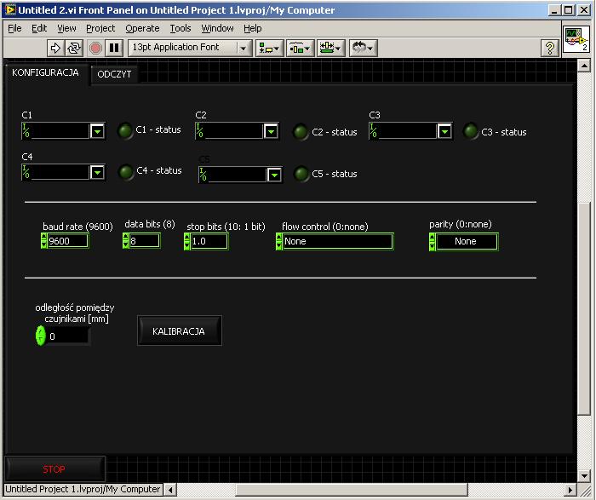Screen dimensions: 596x500
Task: Click the Pause icon in toolbar
Action: (x=114, y=48)
